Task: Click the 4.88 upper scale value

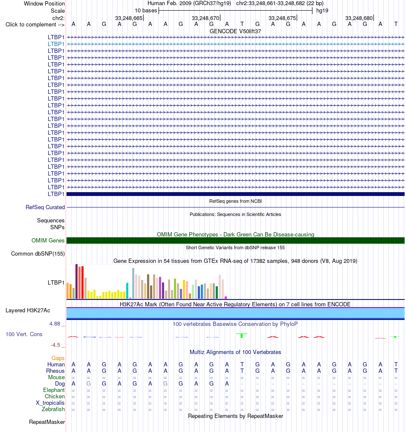Action: pos(55,324)
